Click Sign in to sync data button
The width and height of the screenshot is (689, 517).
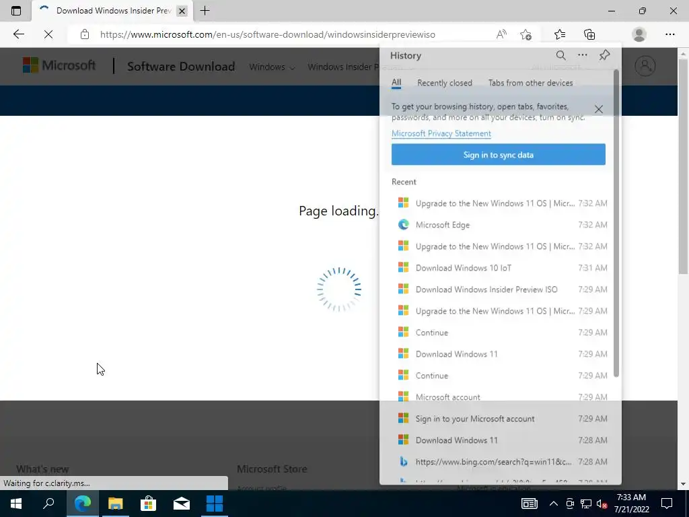coord(499,155)
